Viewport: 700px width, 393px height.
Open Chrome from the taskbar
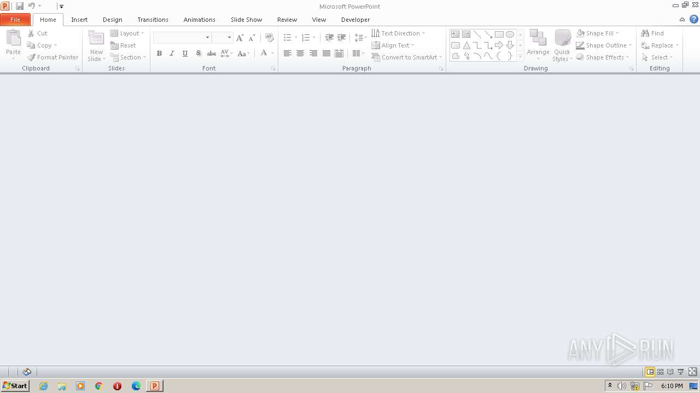click(99, 386)
